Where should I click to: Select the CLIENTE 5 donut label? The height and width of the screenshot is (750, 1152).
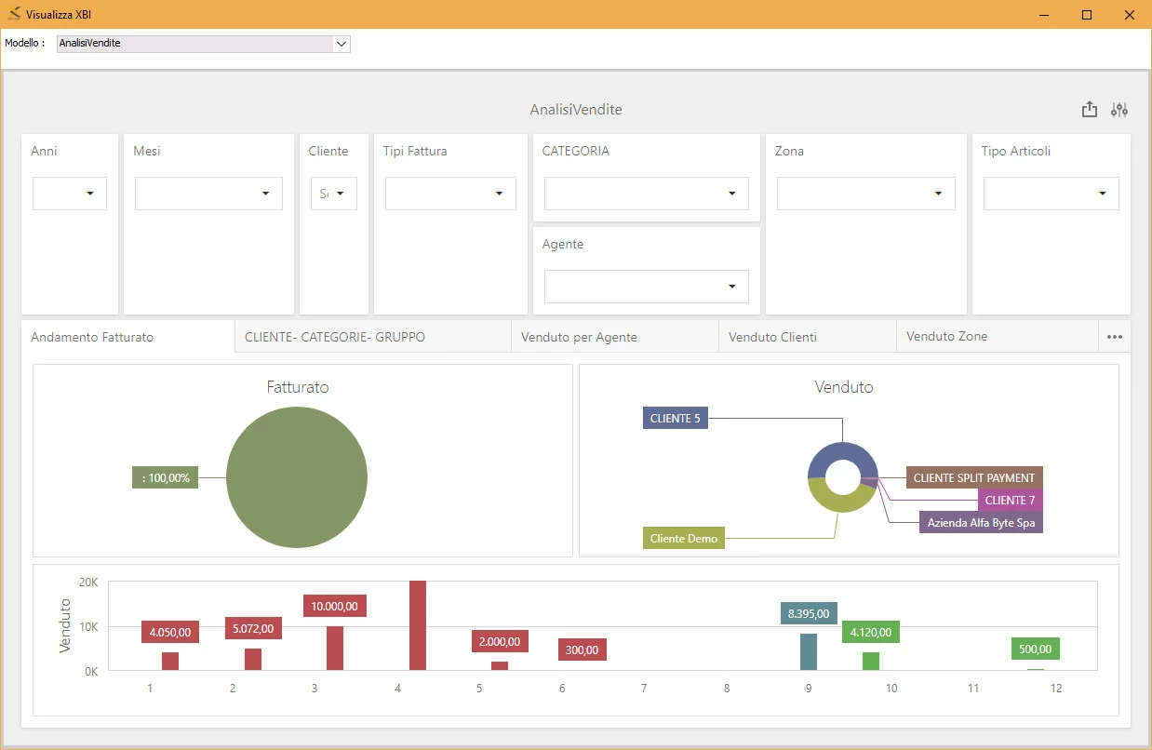pyautogui.click(x=676, y=419)
